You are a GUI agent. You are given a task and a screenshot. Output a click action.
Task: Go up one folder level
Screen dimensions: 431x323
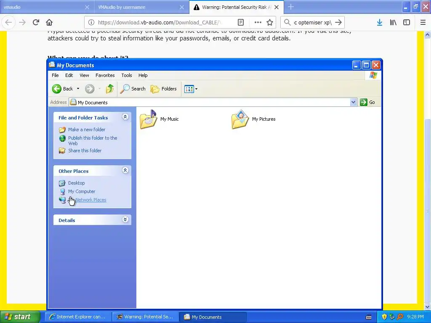click(x=110, y=89)
